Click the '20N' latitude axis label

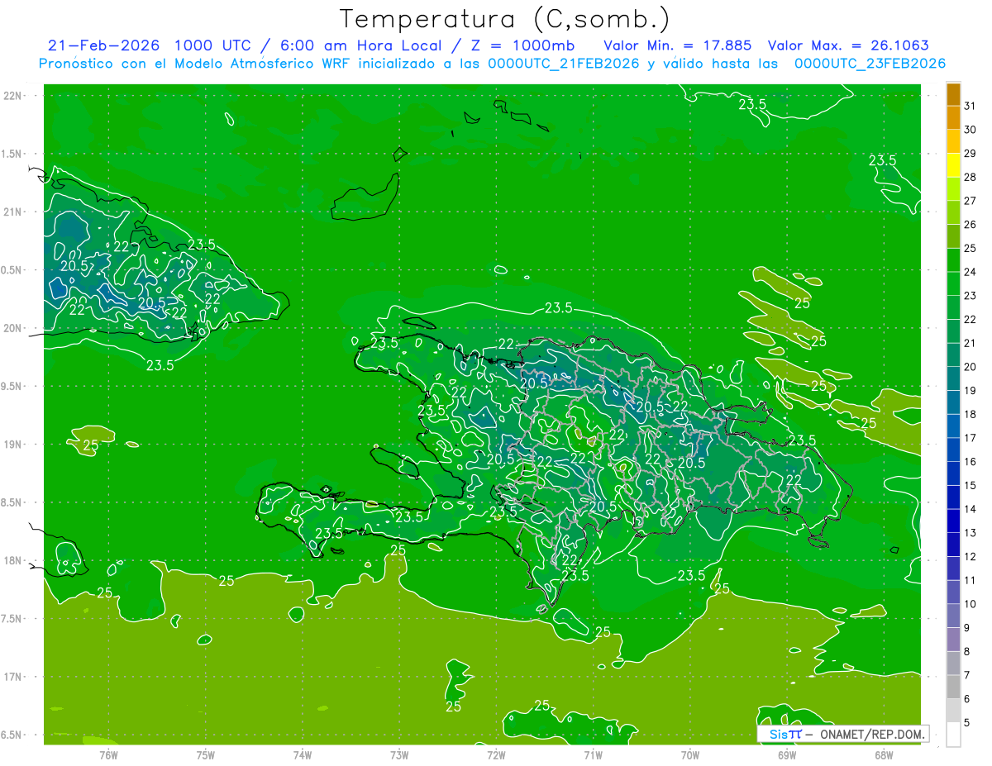(12, 328)
